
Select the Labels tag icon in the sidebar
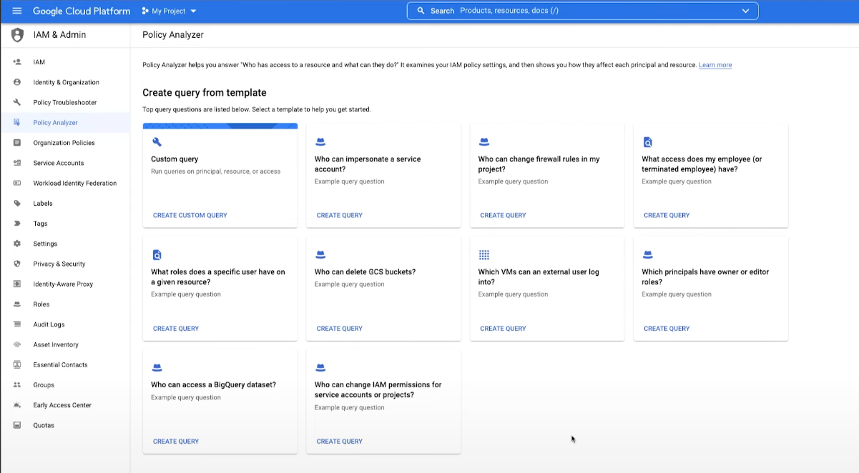16,203
